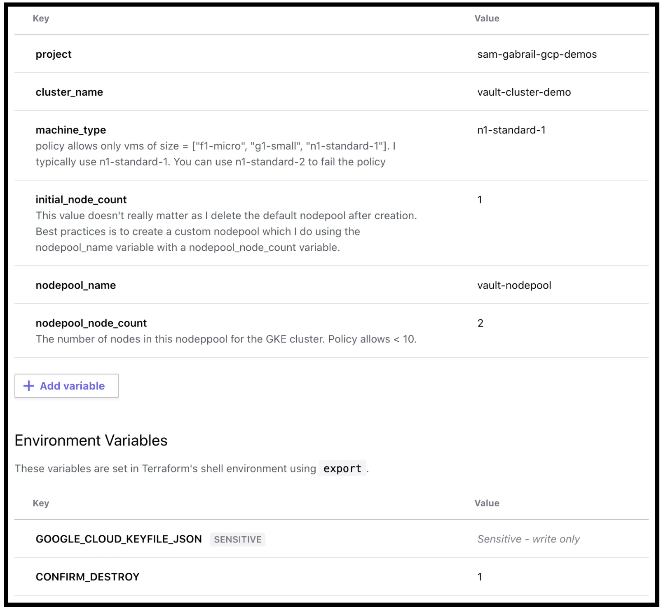Select the nodepool_node_count variable key

(x=91, y=323)
